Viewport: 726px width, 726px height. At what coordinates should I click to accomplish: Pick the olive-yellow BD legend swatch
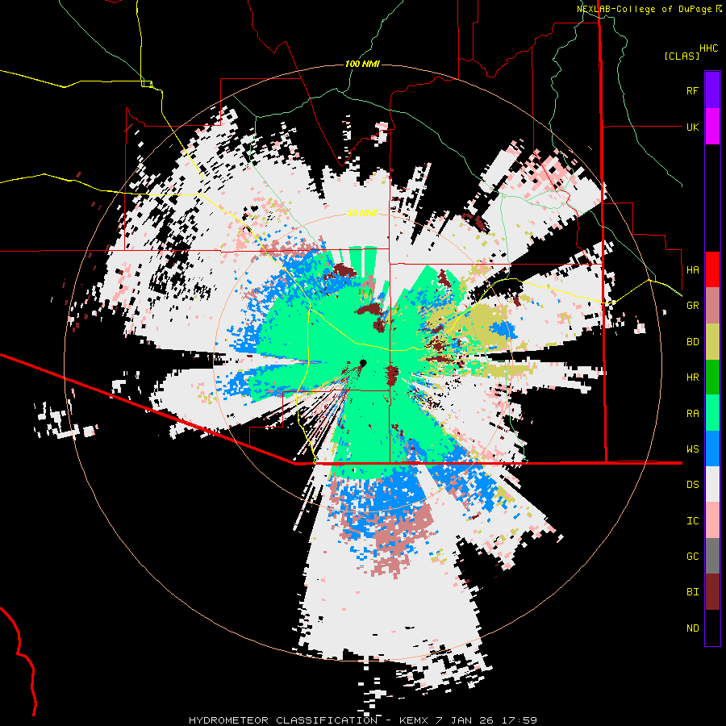[x=712, y=342]
